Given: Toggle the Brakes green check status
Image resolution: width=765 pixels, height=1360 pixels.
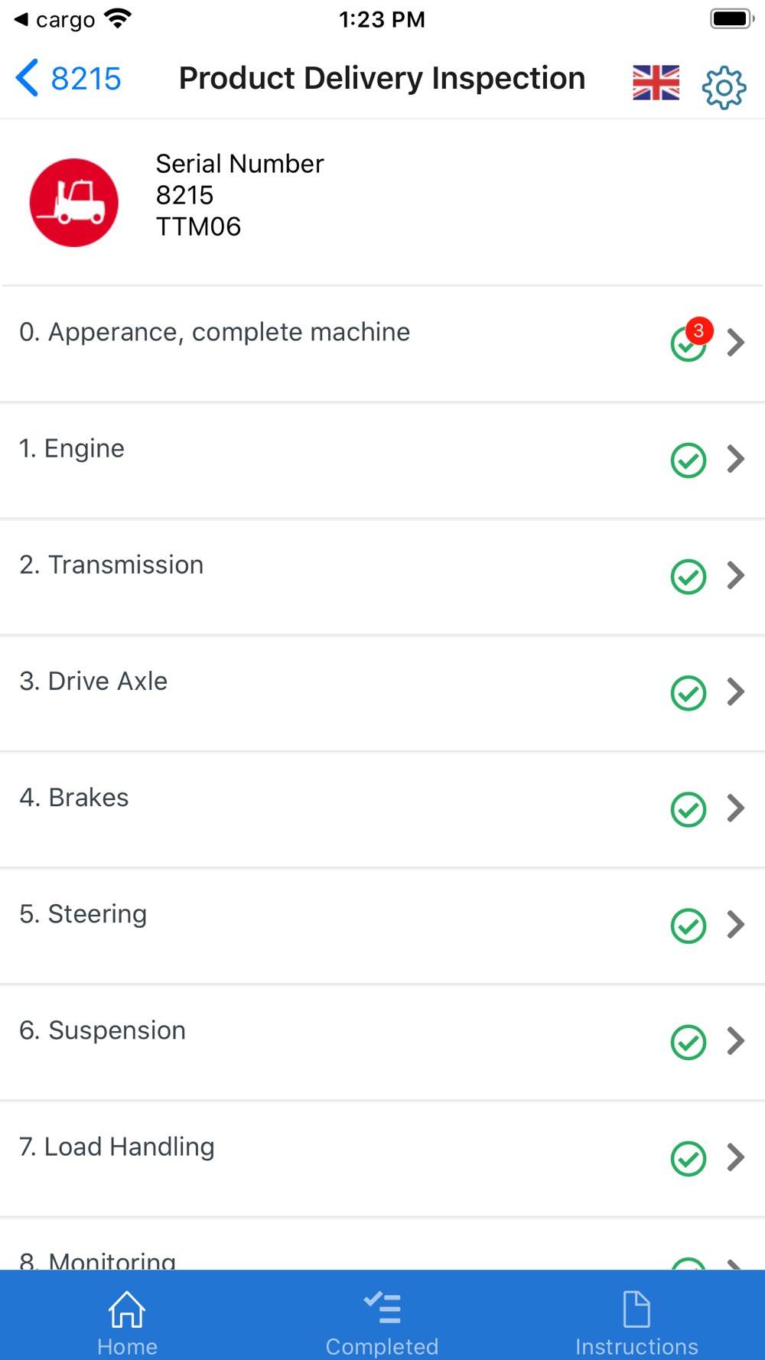Looking at the screenshot, I should (x=688, y=809).
